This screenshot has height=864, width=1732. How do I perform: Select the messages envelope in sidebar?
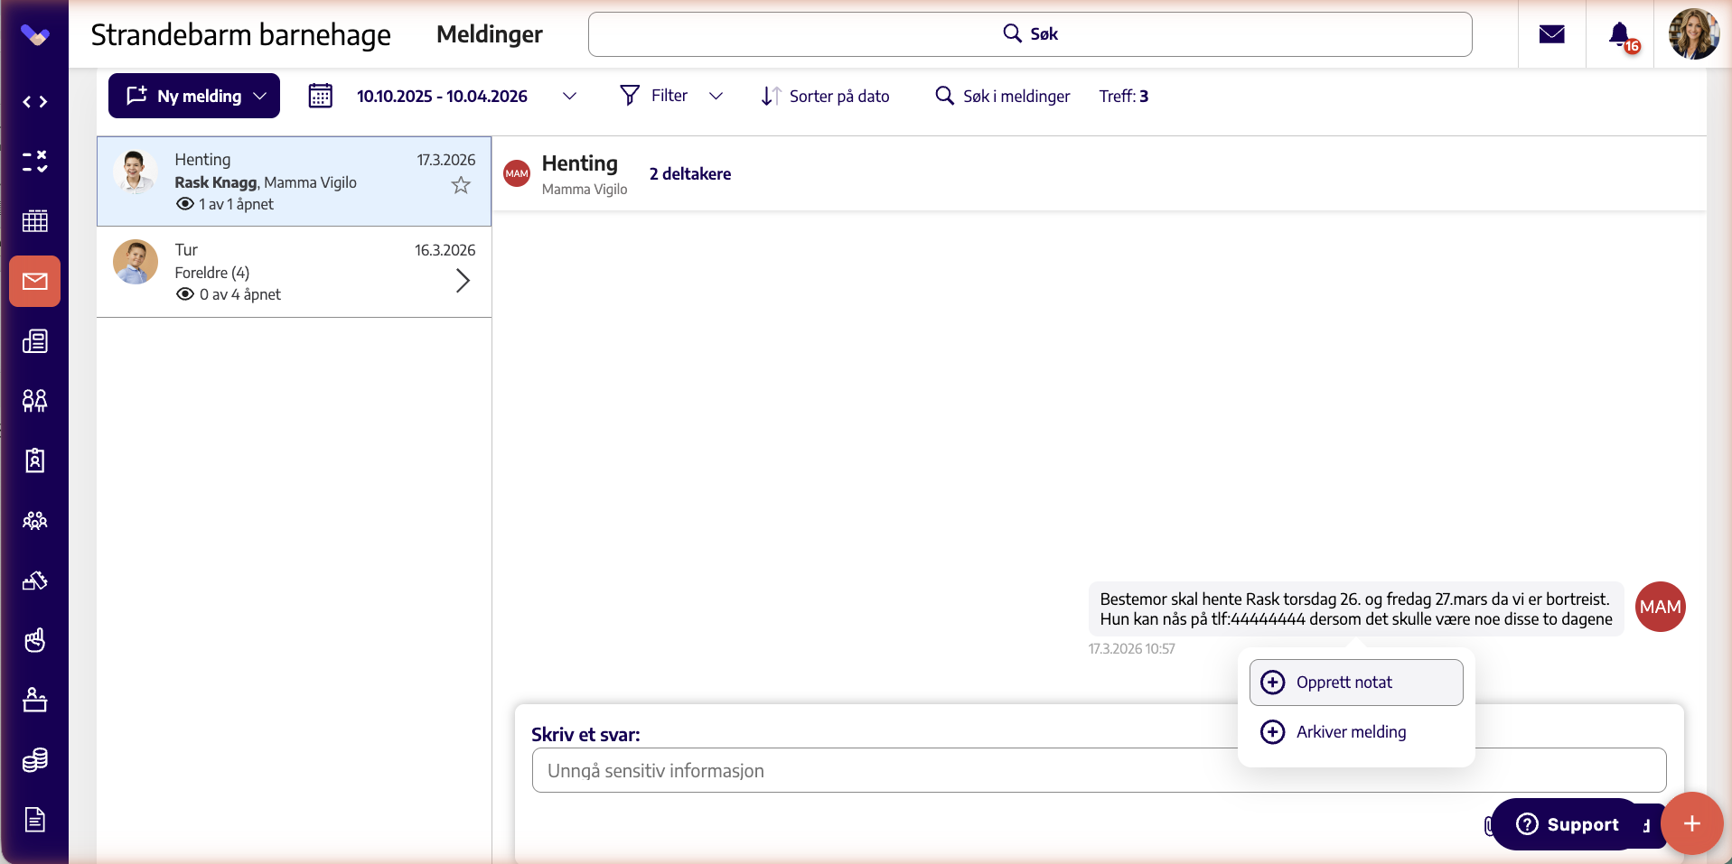pyautogui.click(x=35, y=282)
